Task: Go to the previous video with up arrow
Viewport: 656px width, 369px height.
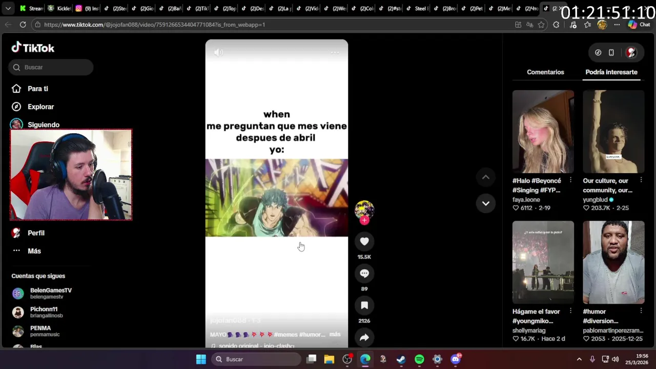Action: point(485,177)
